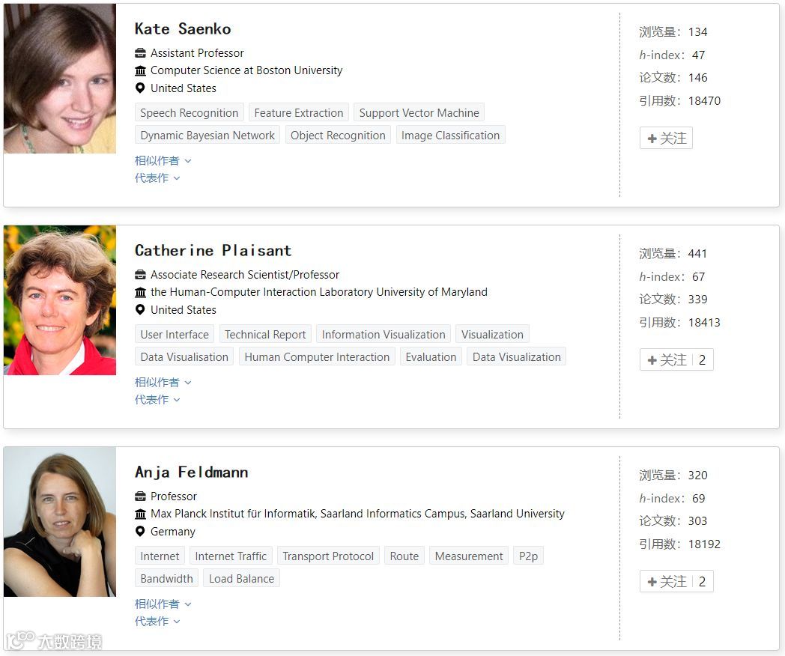The height and width of the screenshot is (656, 785).
Task: Click institution icon next to Boston University
Action: coord(140,70)
